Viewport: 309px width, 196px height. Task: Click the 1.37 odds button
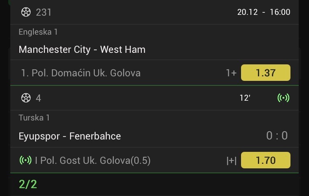tap(265, 73)
